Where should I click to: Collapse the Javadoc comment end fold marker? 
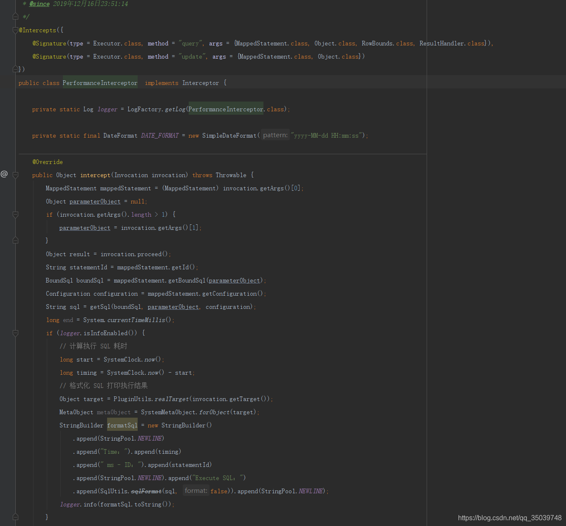click(15, 17)
